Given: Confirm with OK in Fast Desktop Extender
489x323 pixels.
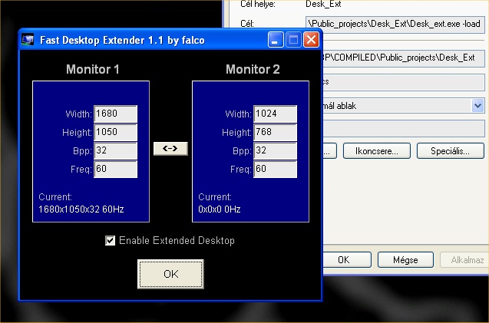Looking at the screenshot, I should 171,274.
